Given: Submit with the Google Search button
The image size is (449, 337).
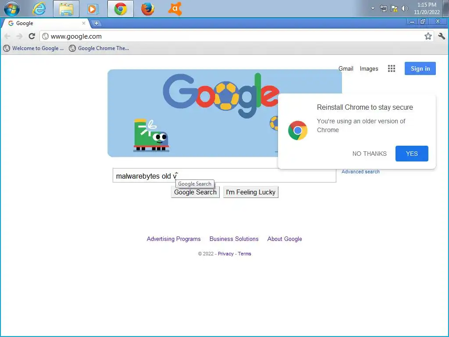Looking at the screenshot, I should click(195, 192).
